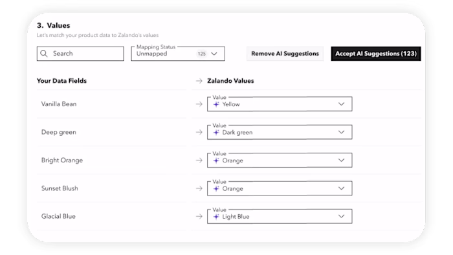Click arrow icon next to Glacial Blue
This screenshot has height=255, width=453.
click(199, 216)
